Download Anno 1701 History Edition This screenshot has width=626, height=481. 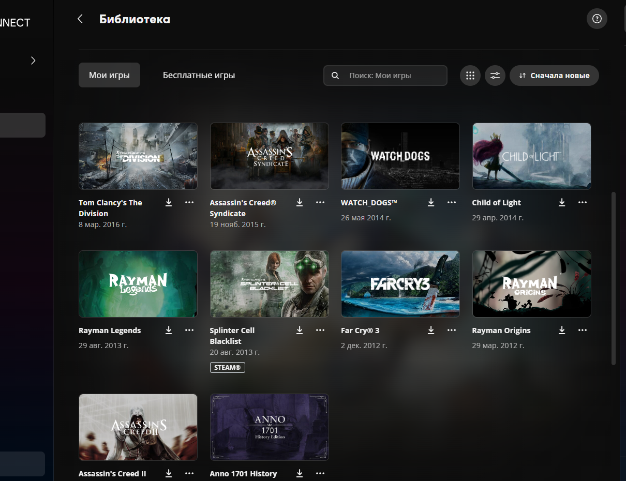point(300,473)
